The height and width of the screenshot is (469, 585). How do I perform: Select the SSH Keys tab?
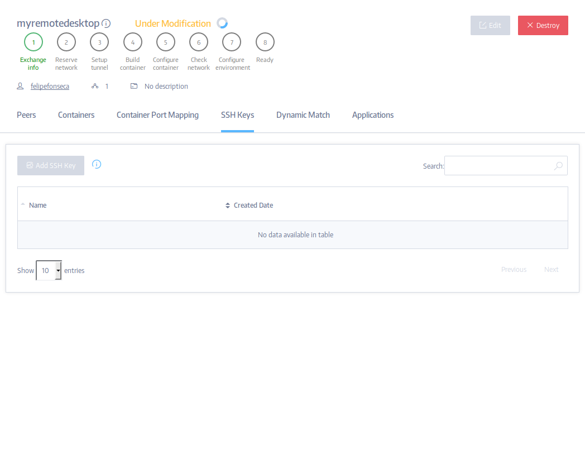(237, 115)
